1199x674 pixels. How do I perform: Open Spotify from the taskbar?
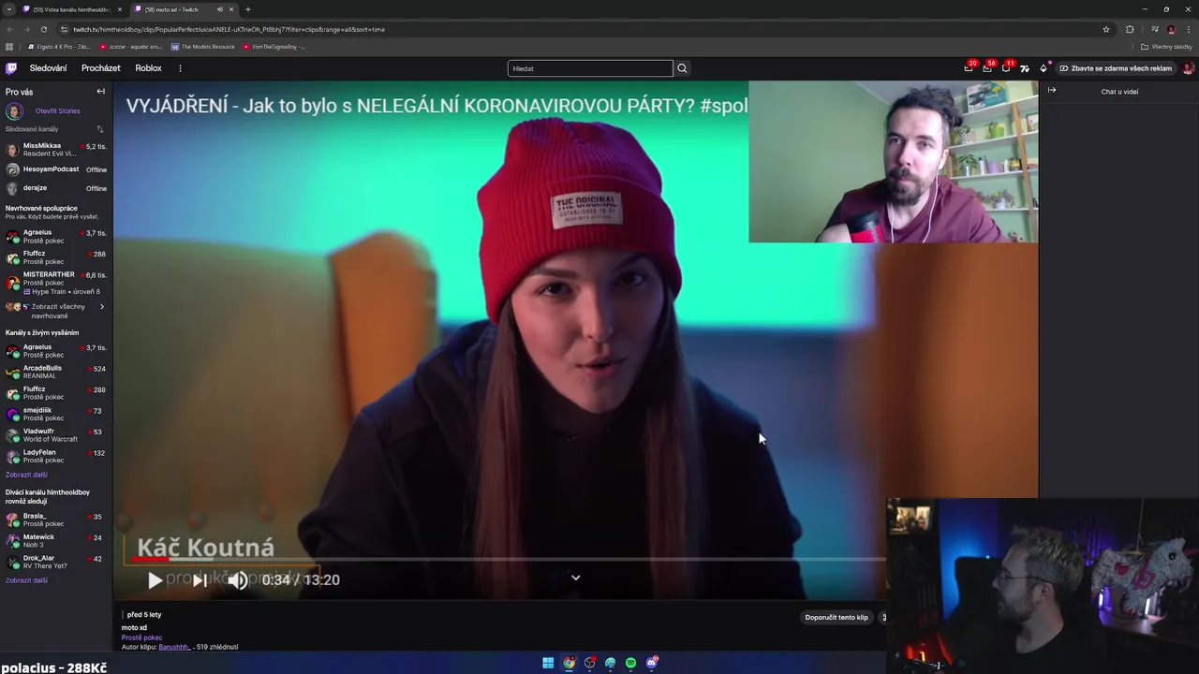[x=630, y=663]
